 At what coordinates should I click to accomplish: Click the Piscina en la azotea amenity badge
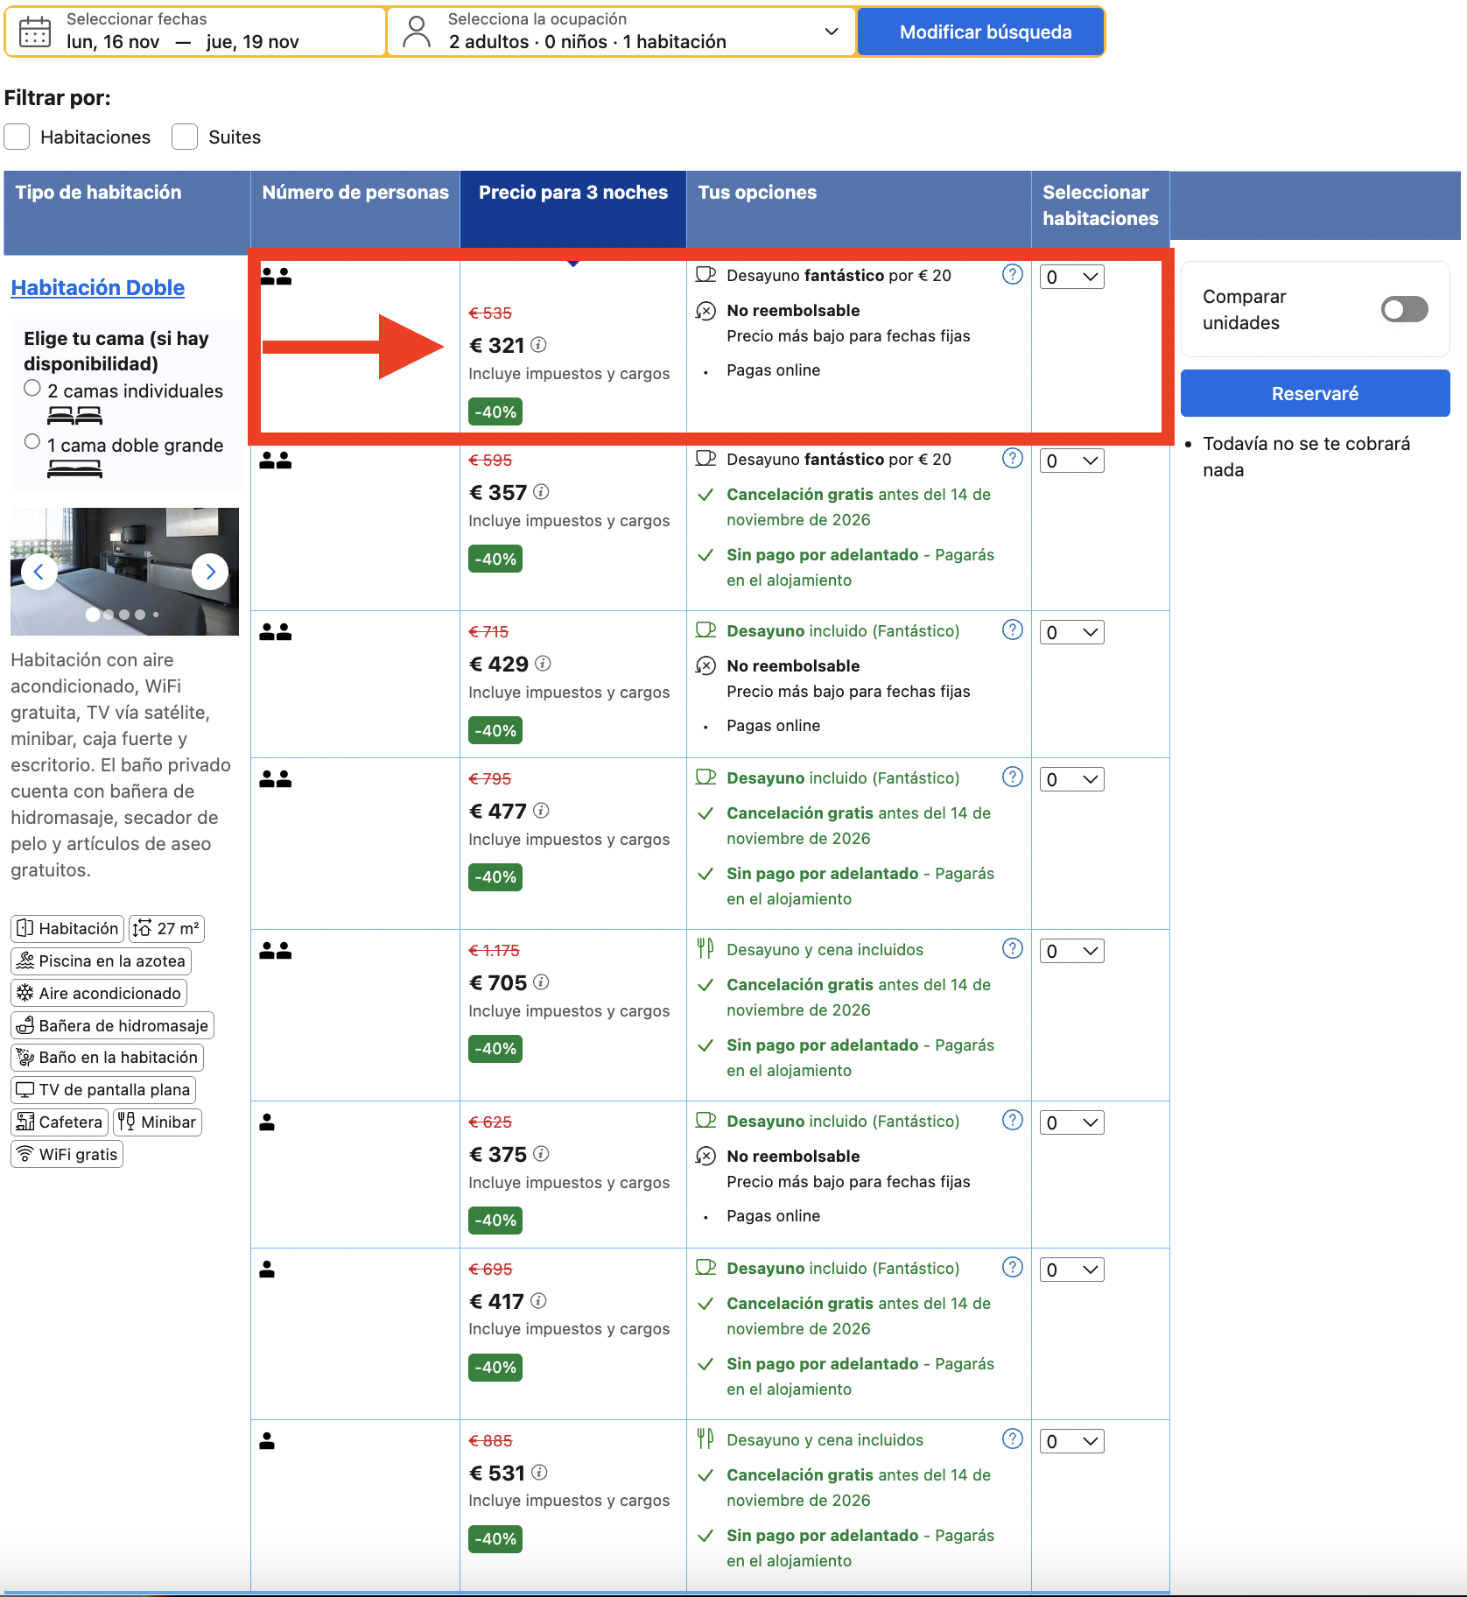click(x=102, y=961)
